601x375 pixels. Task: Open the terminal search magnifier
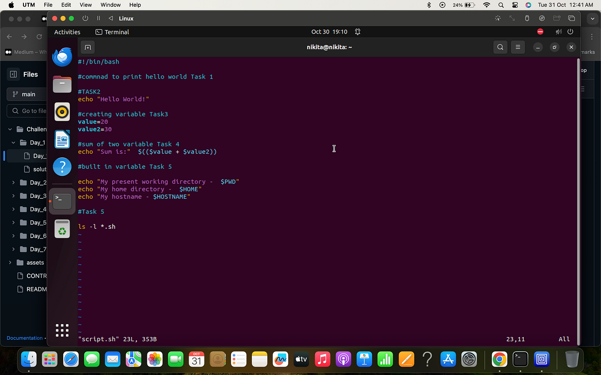pos(500,47)
